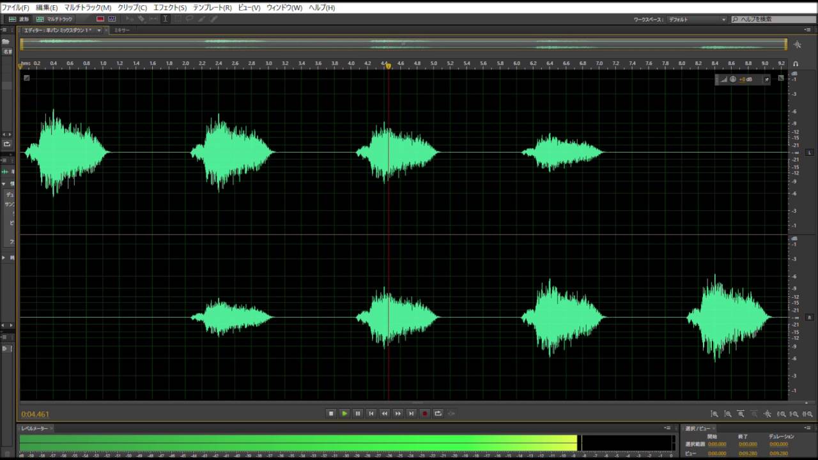818x460 pixels.
Task: Click the ビュー end value 0:09.280
Action: tap(748, 453)
